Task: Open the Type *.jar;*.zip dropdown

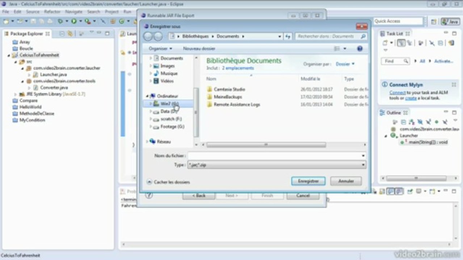Action: [277, 165]
